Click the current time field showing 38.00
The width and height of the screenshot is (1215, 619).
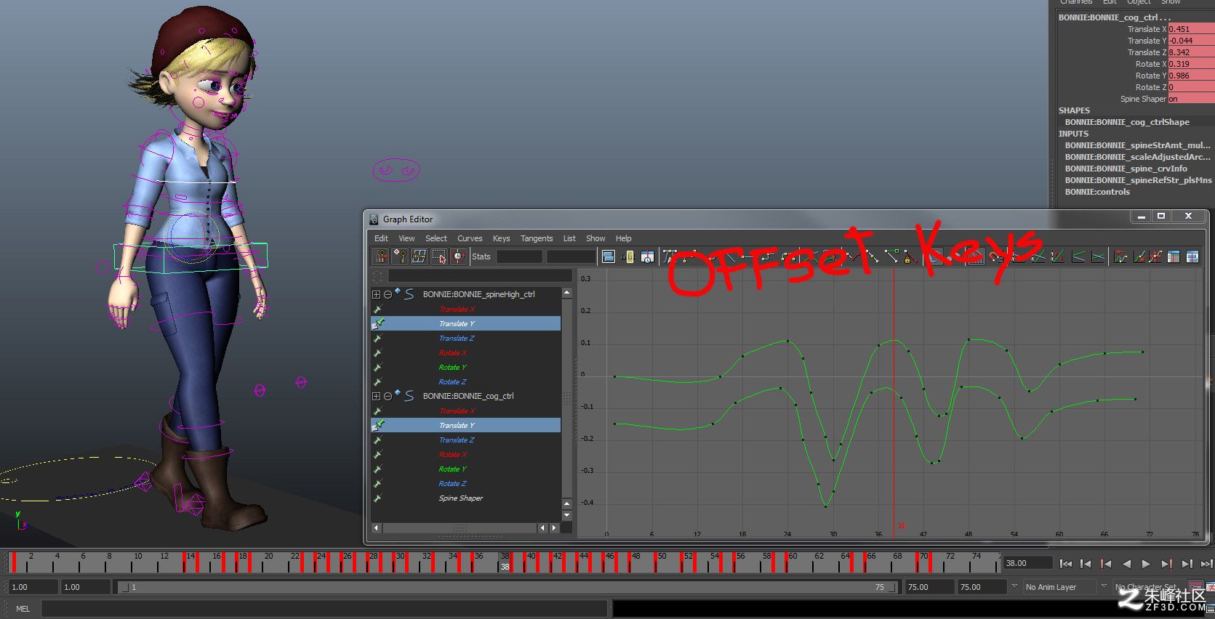click(1027, 563)
